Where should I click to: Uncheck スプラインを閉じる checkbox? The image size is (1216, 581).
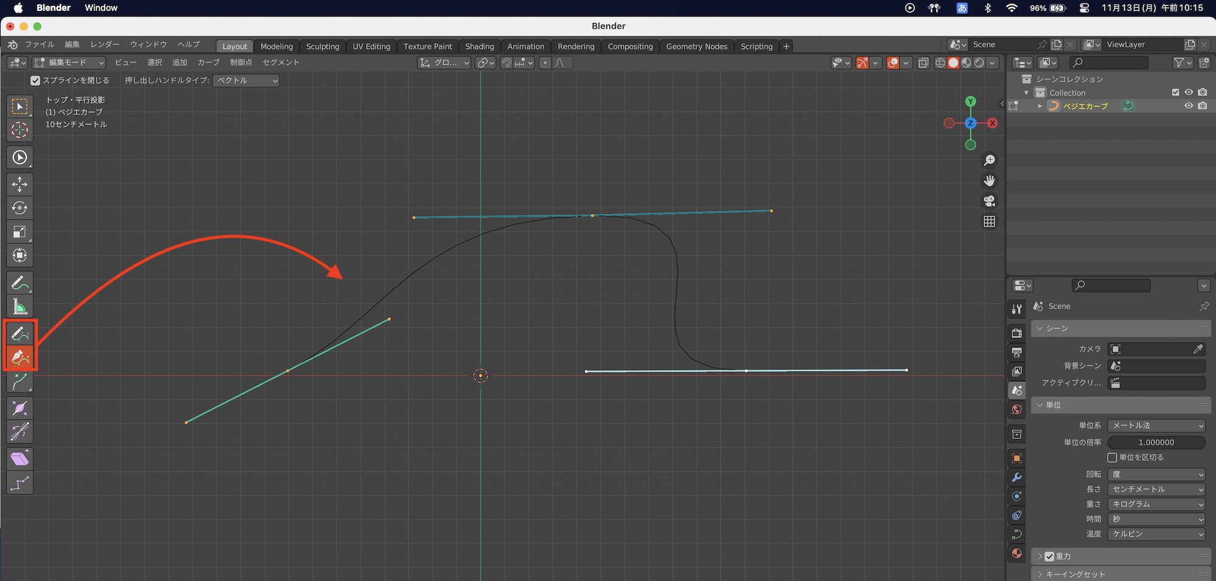click(x=35, y=81)
